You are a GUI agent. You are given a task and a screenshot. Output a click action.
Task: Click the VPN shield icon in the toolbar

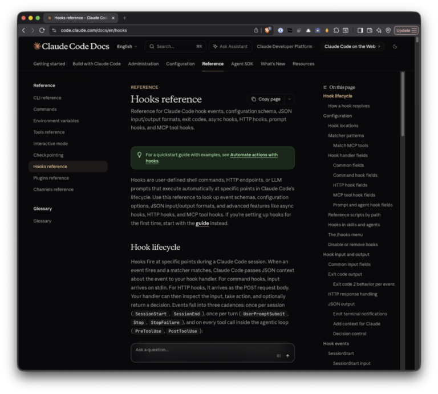388,30
